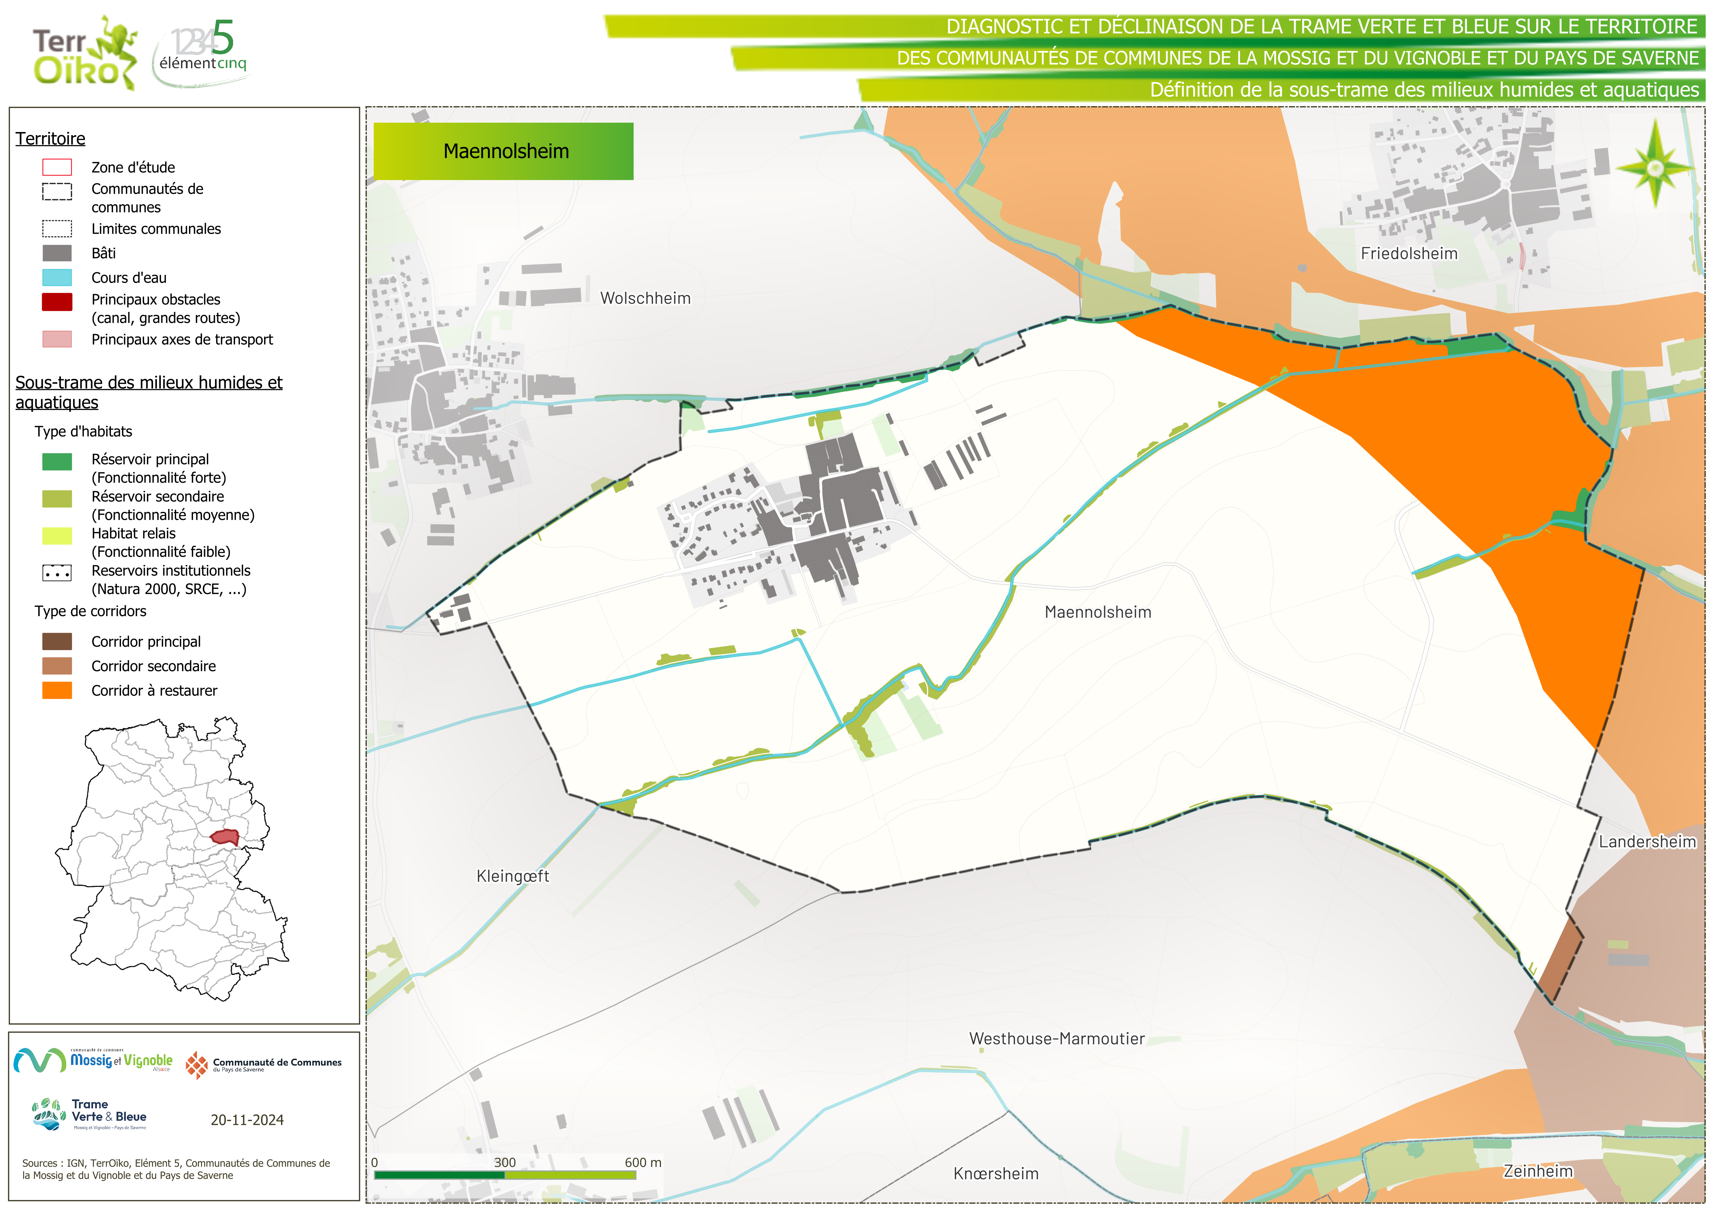Click the Communauté de Communes Saverne logo
Viewport: 1710px width, 1209px height.
point(264,1065)
